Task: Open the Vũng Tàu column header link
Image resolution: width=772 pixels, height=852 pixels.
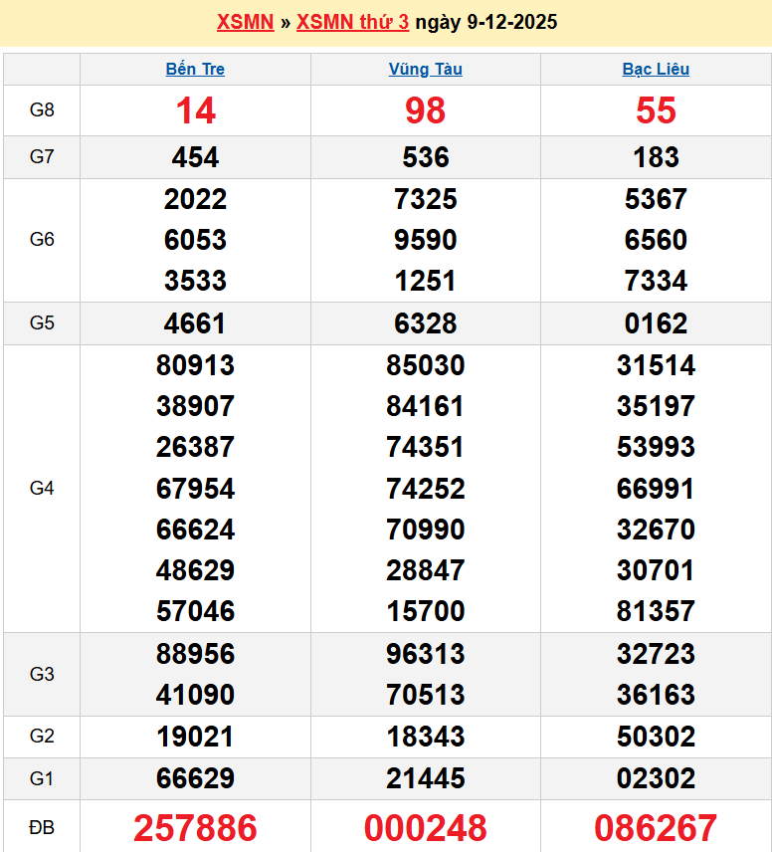Action: 425,69
